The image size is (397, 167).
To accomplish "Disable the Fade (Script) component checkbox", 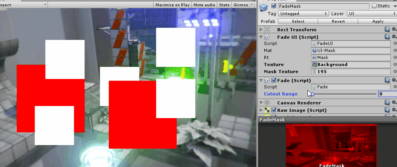I will coord(274,81).
